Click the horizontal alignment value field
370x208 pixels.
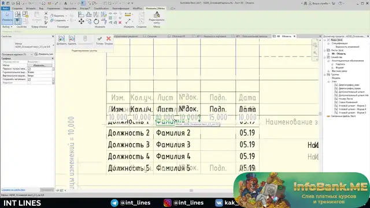[x=39, y=72]
